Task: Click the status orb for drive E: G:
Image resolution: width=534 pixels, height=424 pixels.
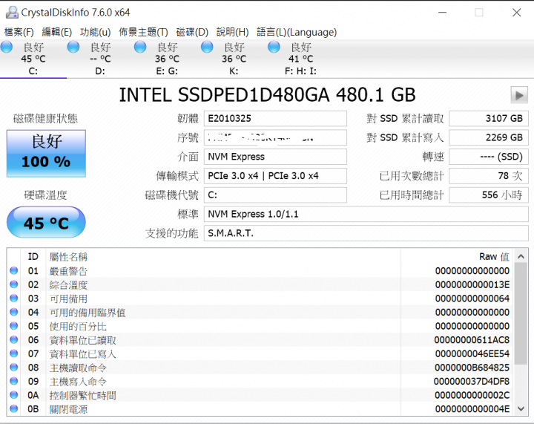Action: (x=140, y=47)
